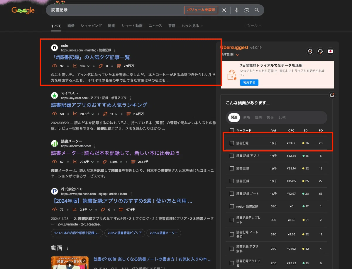This screenshot has height=269, width=352.
Task: Open the keyword panel in a new window icon
Action: click(x=332, y=95)
